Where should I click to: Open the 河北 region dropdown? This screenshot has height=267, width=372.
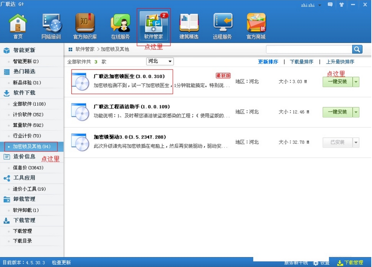(160, 61)
